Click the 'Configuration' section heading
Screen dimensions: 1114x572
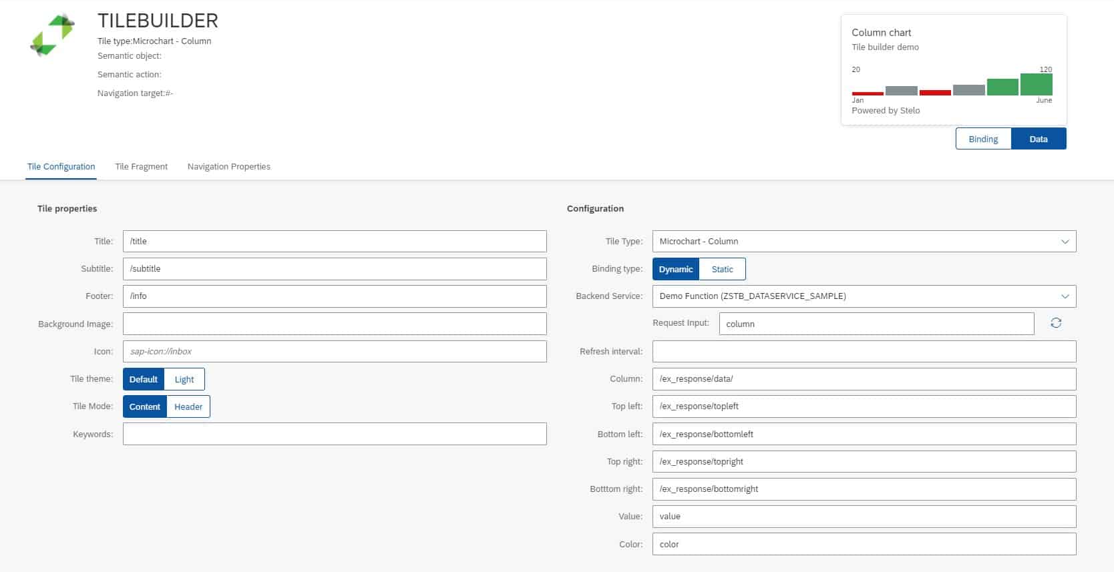[595, 209]
